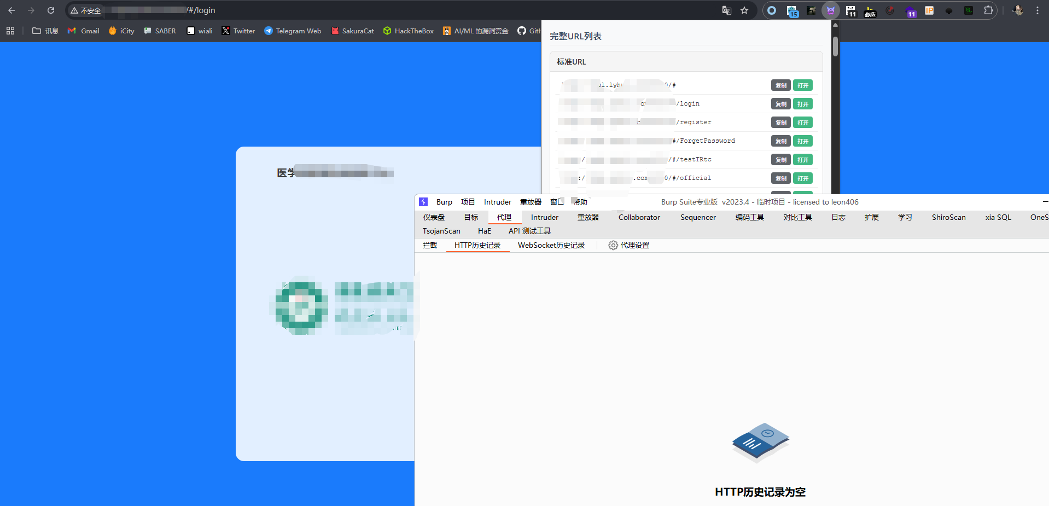Screen dimensions: 1049x506
Task: Open the 编码工具 tab
Action: [750, 217]
